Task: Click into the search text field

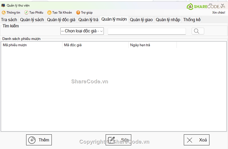Action: tap(147, 31)
